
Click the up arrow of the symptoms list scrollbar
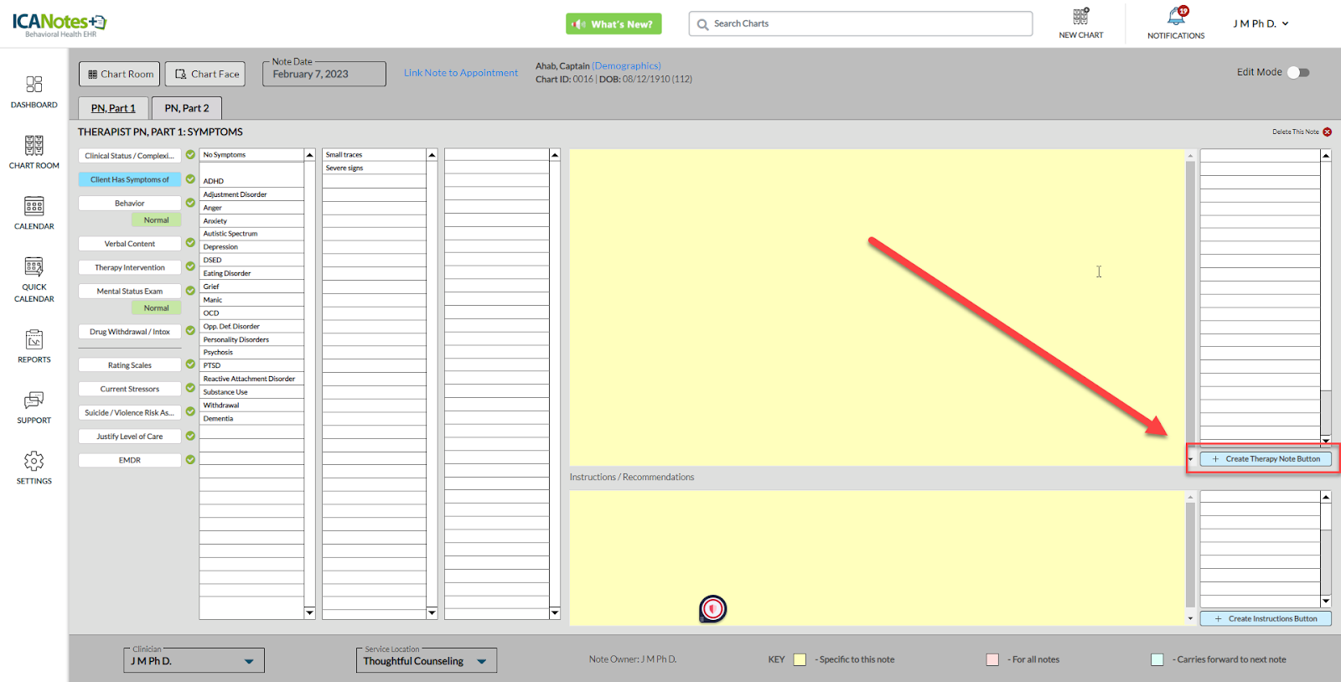click(309, 155)
